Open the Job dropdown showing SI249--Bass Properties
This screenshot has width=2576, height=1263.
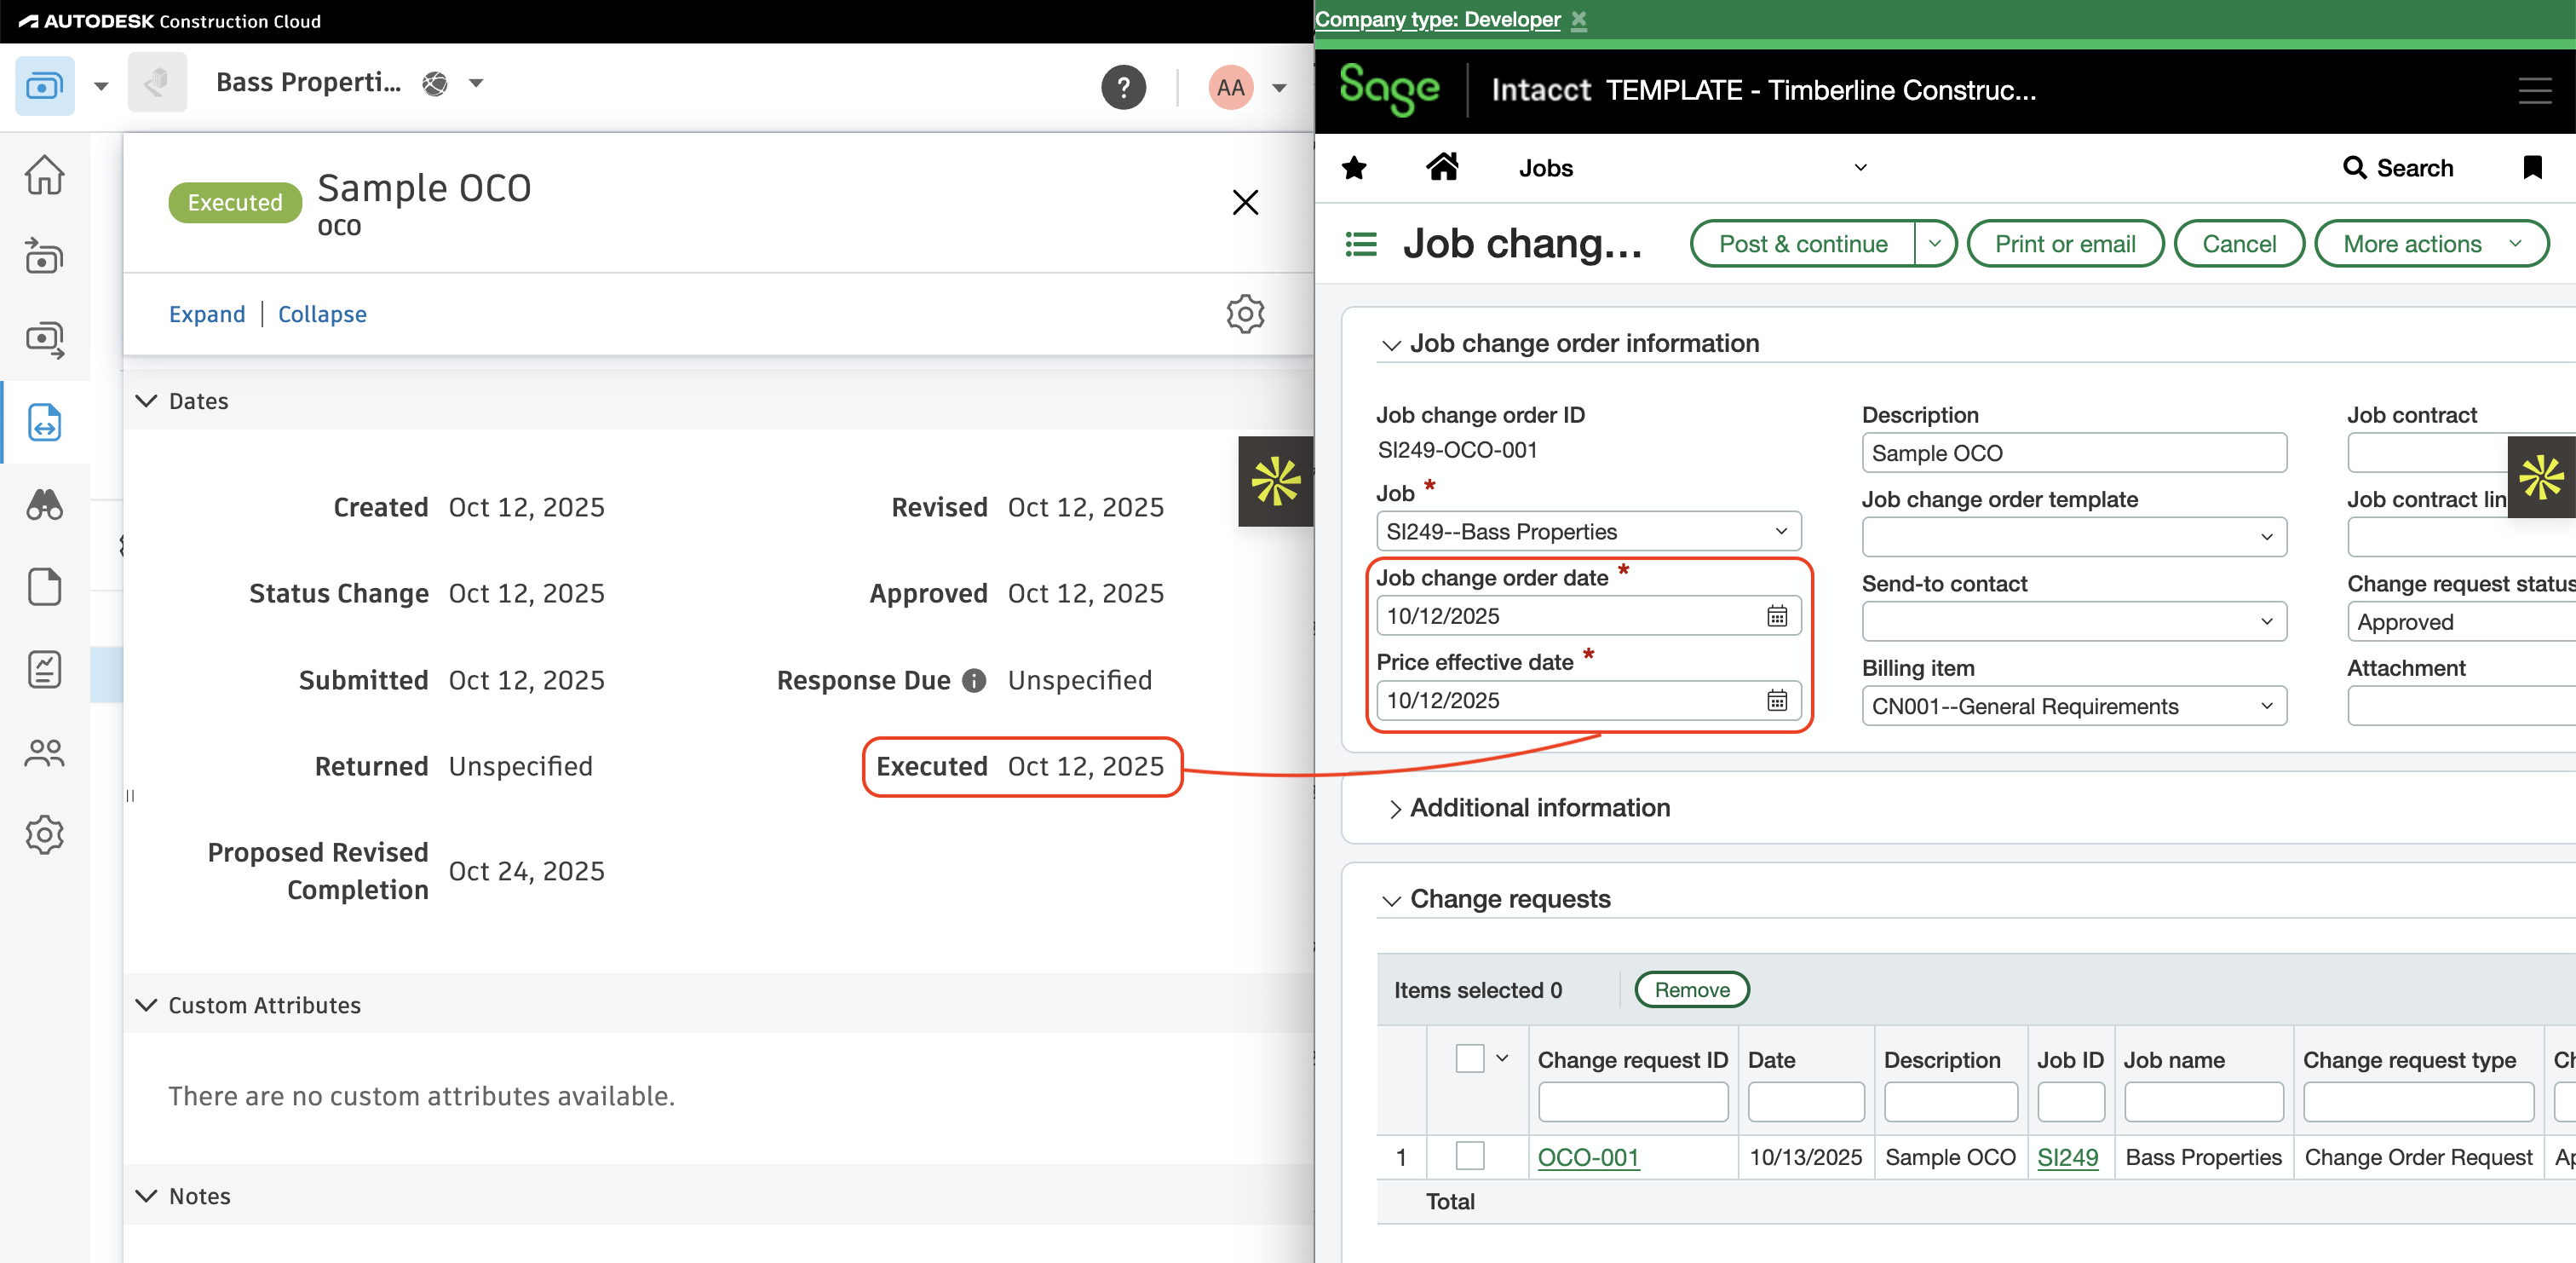pos(1780,532)
